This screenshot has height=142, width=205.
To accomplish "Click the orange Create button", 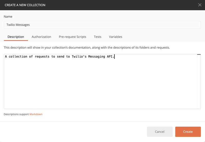I will [x=188, y=132].
